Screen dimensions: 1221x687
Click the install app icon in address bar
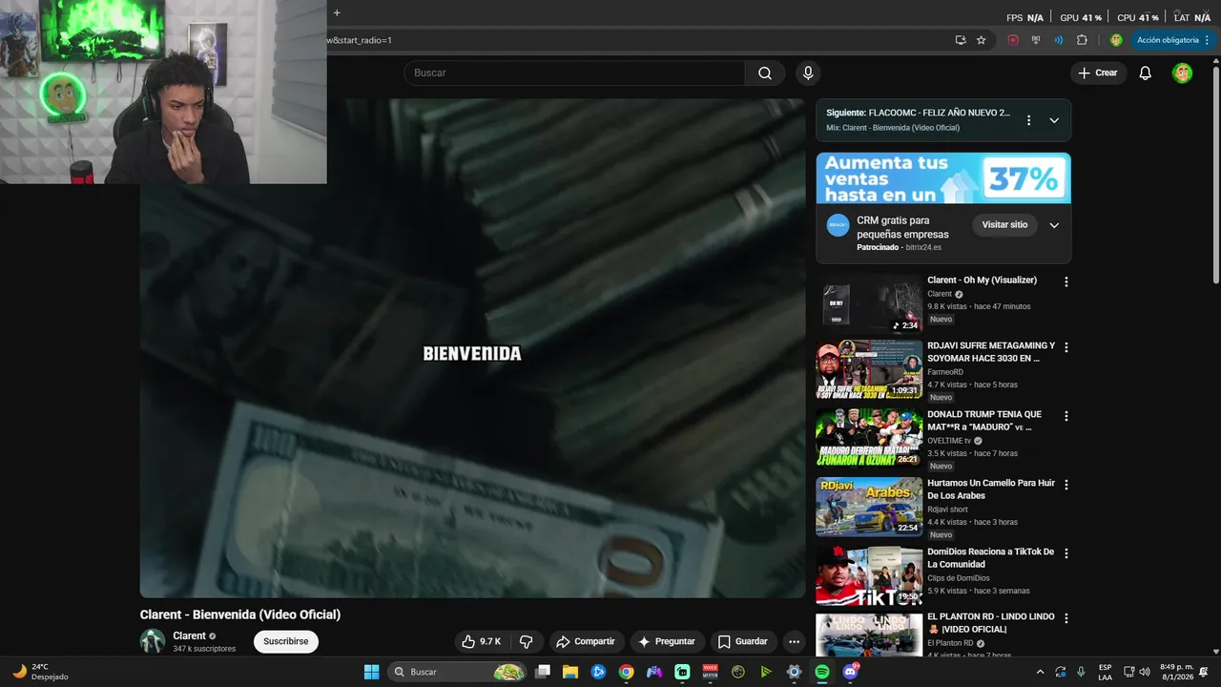[x=961, y=40]
